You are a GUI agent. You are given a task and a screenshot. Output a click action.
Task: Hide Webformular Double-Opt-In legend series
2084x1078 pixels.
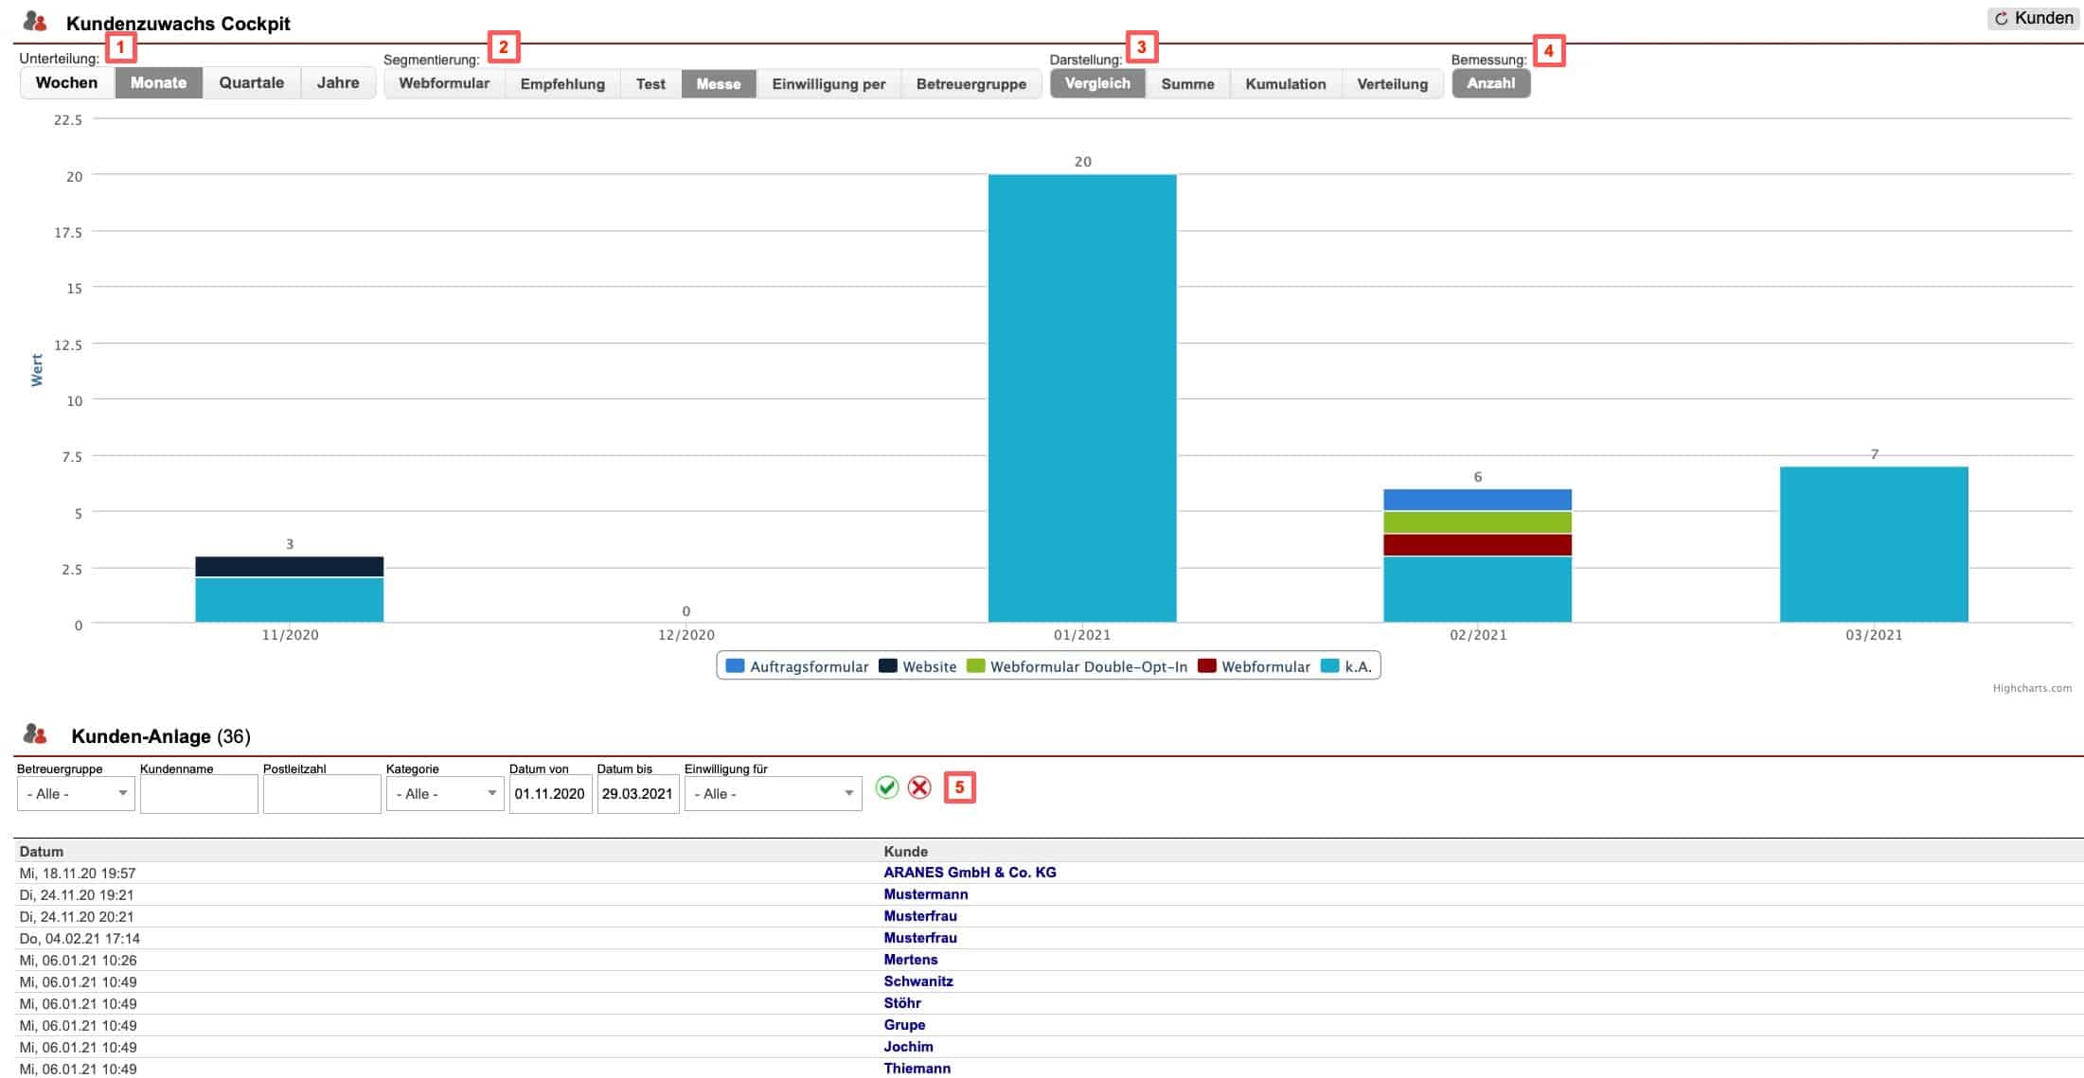(1087, 666)
